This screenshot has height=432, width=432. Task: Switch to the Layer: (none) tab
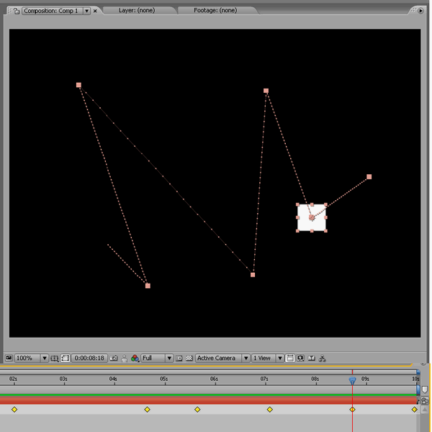pyautogui.click(x=137, y=11)
